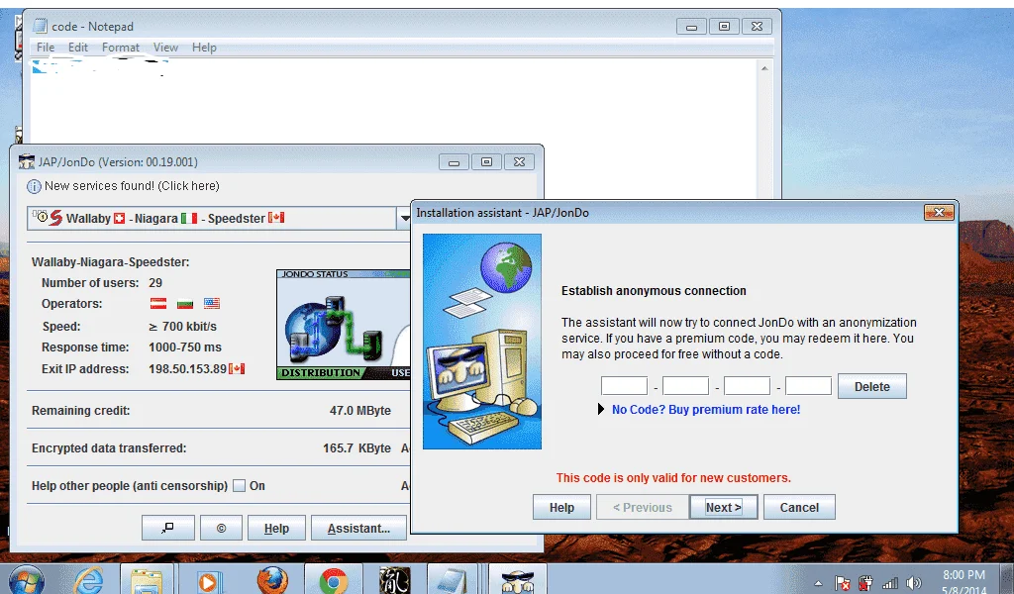Enable the anti censorship checkbox

click(x=239, y=486)
